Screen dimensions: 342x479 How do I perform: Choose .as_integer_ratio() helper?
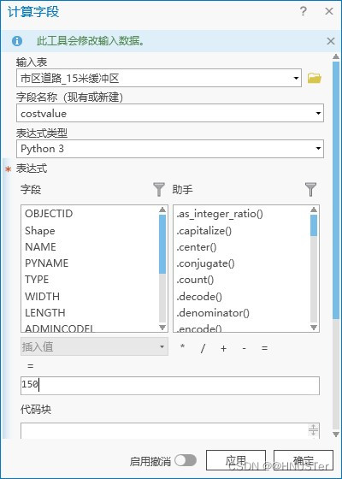click(x=220, y=214)
